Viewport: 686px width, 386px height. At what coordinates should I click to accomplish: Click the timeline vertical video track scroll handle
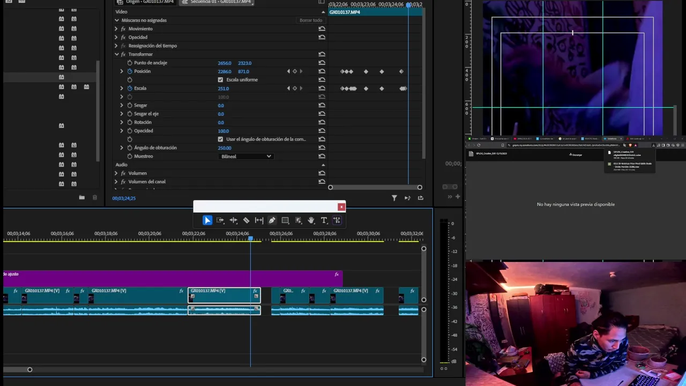tap(424, 249)
